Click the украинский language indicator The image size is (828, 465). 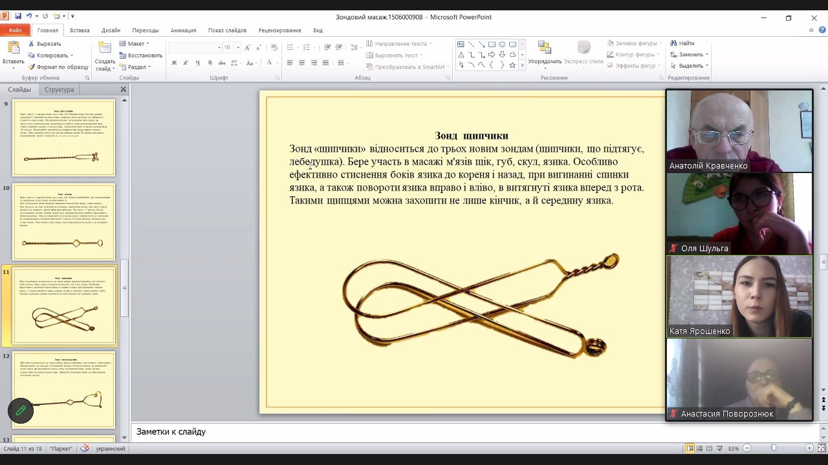pos(111,448)
